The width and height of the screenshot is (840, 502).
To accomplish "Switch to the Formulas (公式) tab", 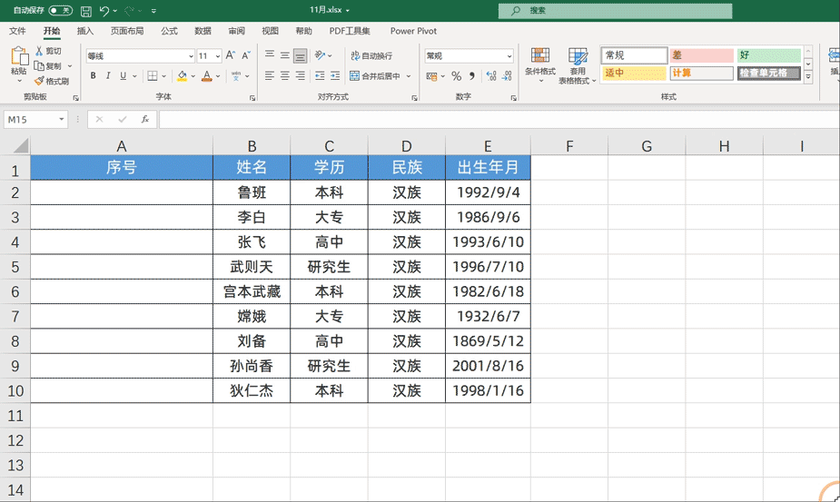I will [169, 31].
